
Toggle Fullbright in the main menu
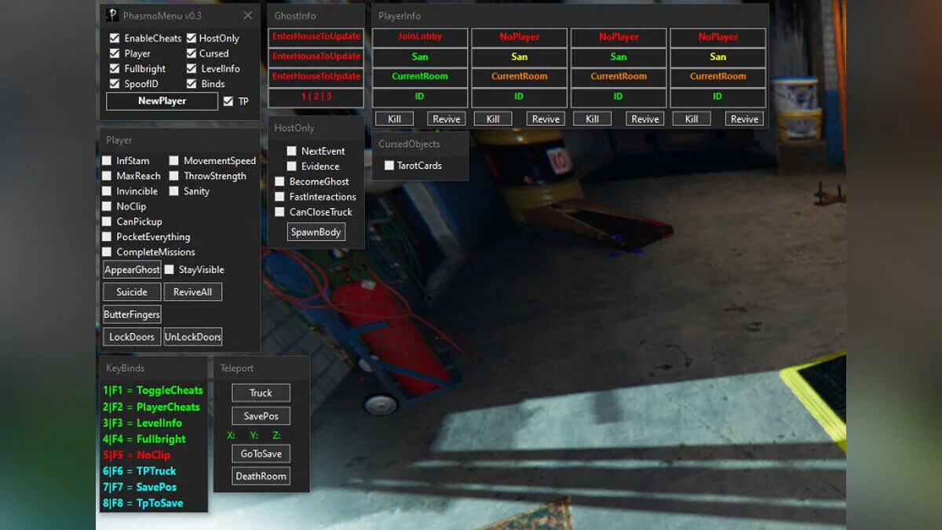[115, 68]
